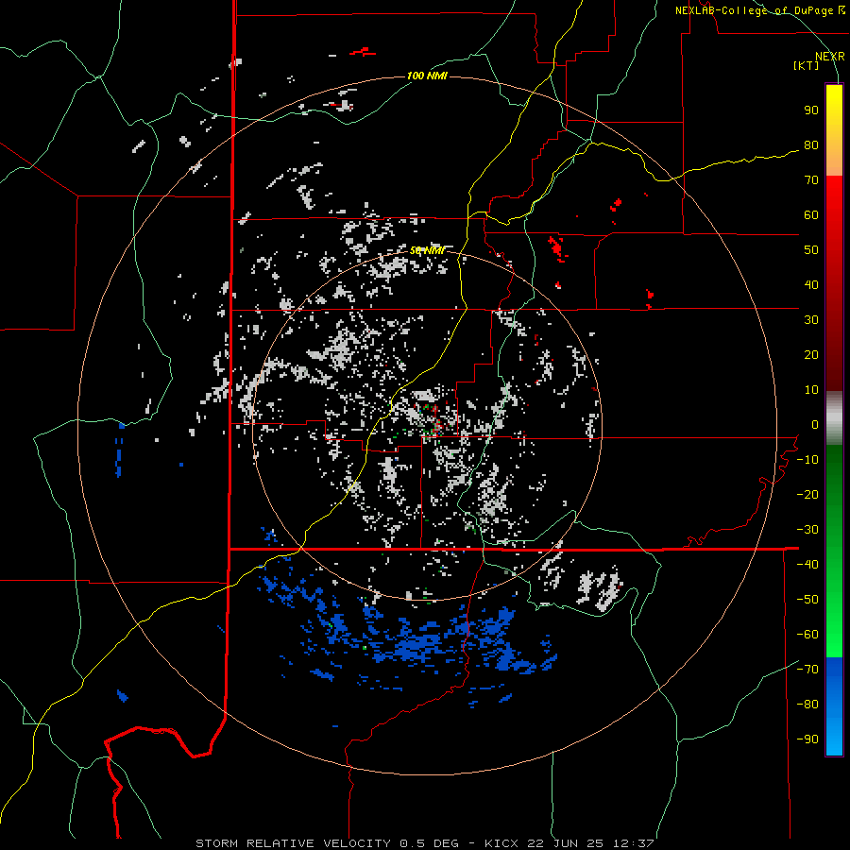The height and width of the screenshot is (850, 850).
Task: Select the 70 value on velocity scale
Action: tap(811, 180)
